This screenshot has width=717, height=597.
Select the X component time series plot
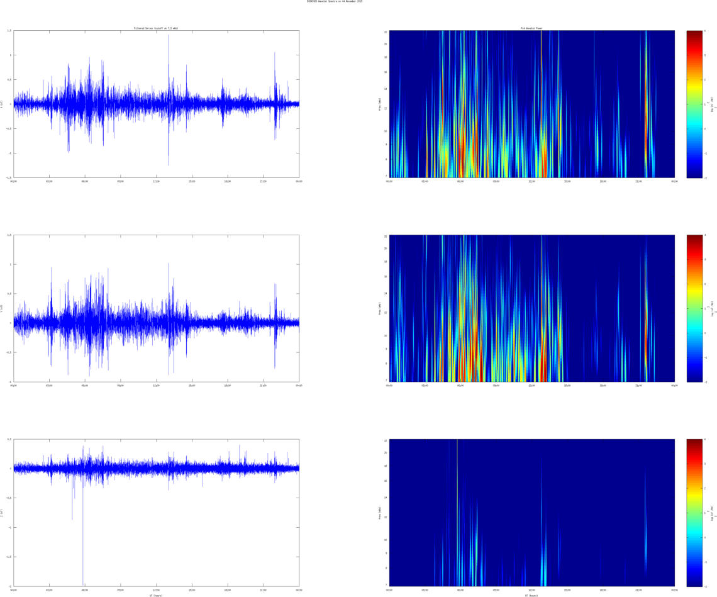[157, 104]
